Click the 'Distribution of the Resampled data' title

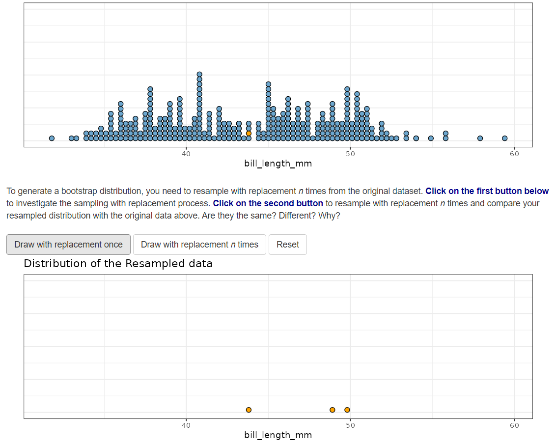(118, 263)
